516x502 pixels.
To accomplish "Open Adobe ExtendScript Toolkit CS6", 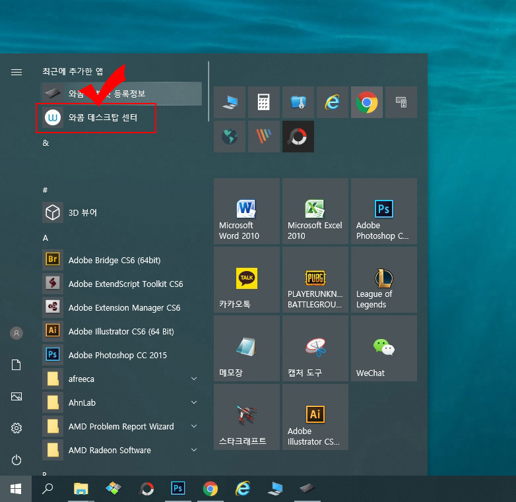I will [x=122, y=284].
